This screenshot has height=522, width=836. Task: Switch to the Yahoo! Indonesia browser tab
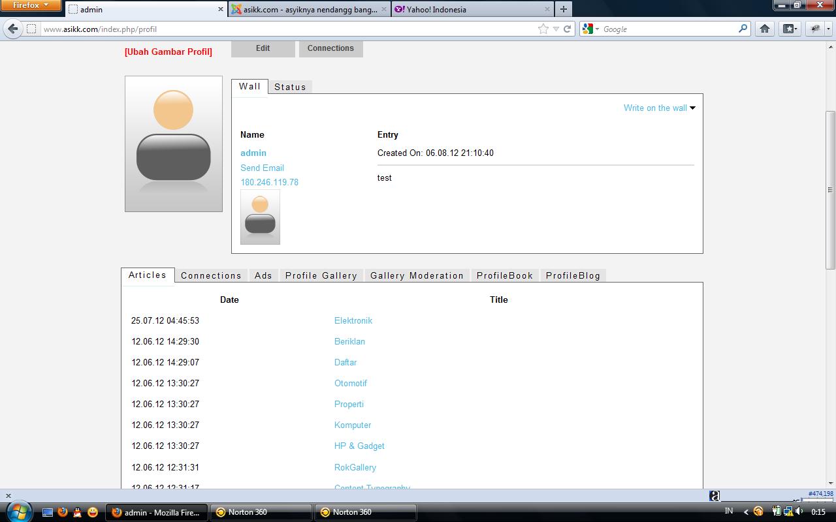coord(473,9)
